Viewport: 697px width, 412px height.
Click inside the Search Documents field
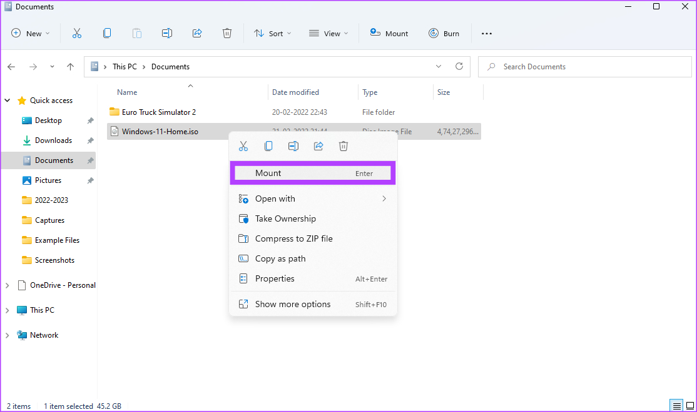point(585,67)
